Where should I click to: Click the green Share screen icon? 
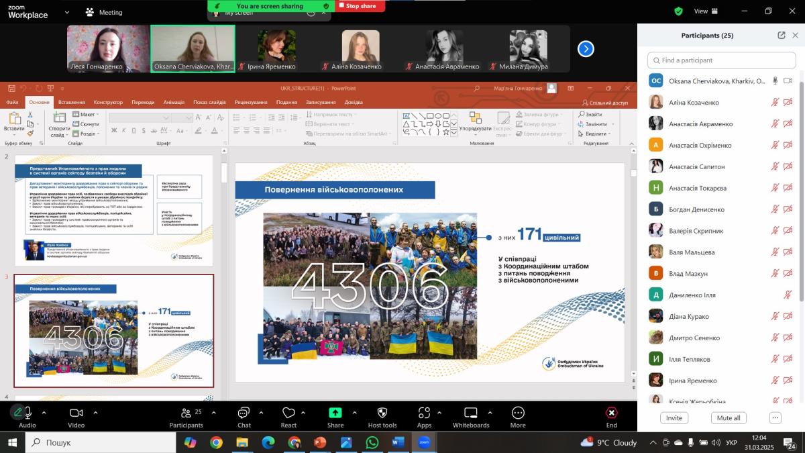point(335,413)
